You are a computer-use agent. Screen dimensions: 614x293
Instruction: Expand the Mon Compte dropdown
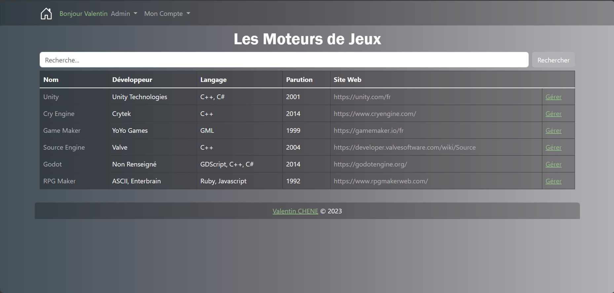(x=167, y=14)
